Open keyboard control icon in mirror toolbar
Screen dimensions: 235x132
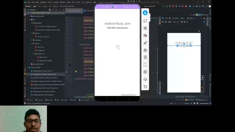point(145,50)
